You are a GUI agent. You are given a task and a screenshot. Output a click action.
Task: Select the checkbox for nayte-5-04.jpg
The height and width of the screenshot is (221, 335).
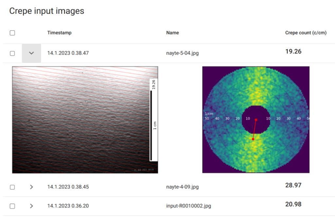coord(12,53)
